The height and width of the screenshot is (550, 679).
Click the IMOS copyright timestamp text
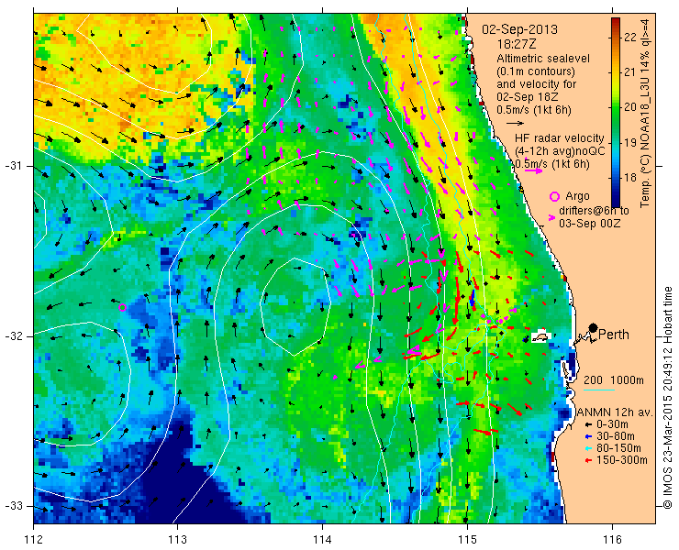[668, 398]
